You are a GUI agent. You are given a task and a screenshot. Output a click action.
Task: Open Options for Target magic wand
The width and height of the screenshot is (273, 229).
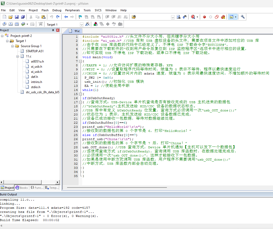87,24
